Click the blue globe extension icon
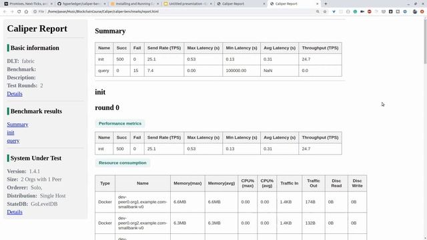Screen dimensions: 427x240 point(405,12)
